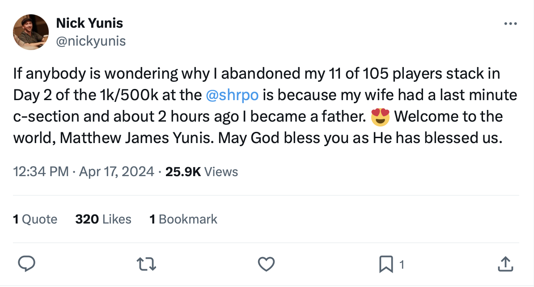View the 25.9K Views analytics
The width and height of the screenshot is (534, 287).
tap(202, 172)
